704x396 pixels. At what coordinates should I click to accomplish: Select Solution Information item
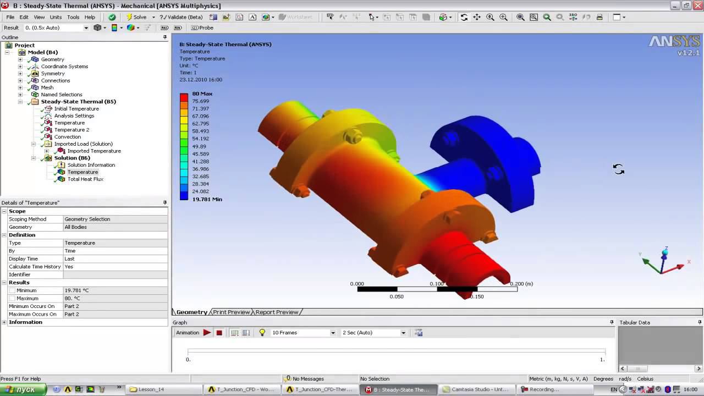(x=91, y=165)
